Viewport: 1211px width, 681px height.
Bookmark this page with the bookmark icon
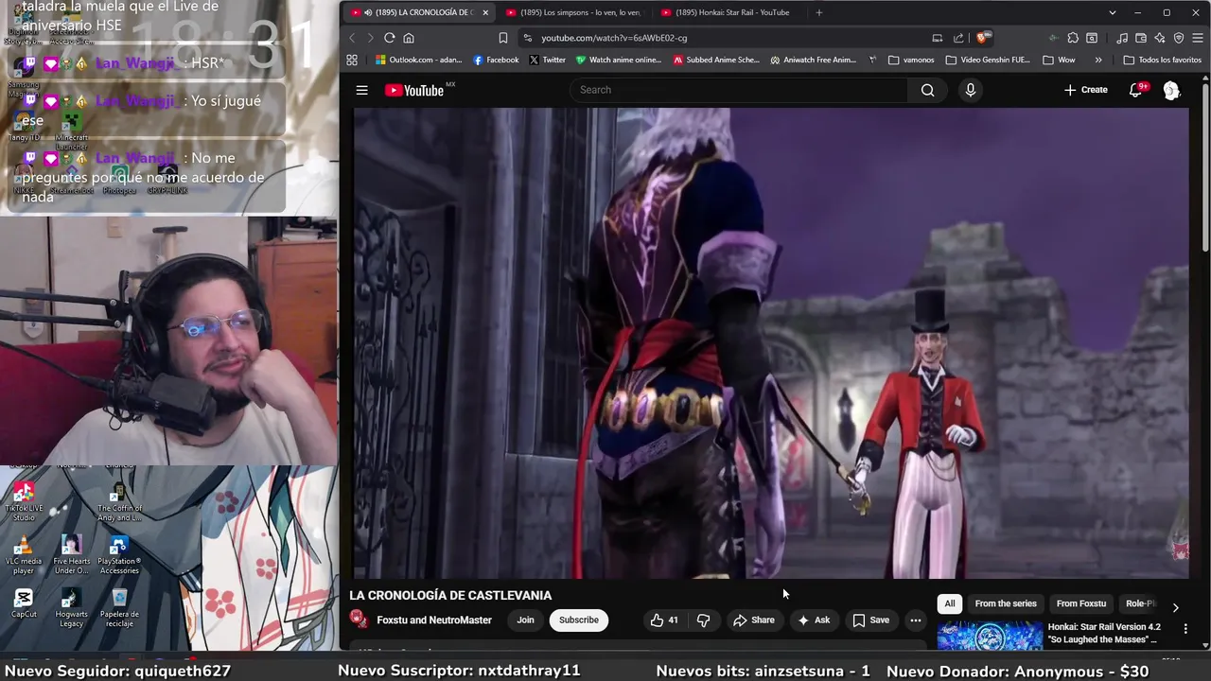tap(503, 38)
